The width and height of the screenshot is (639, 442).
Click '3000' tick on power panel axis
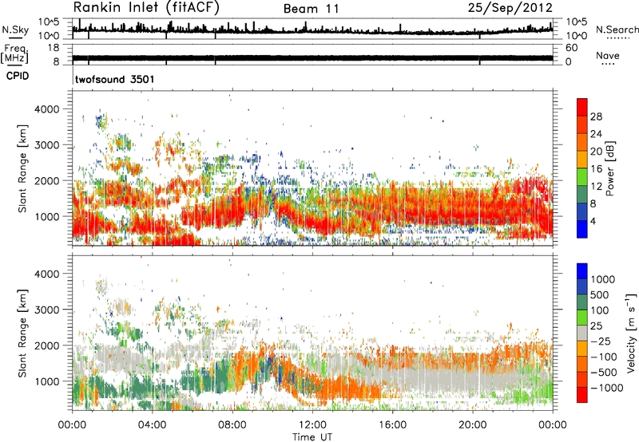click(47, 145)
